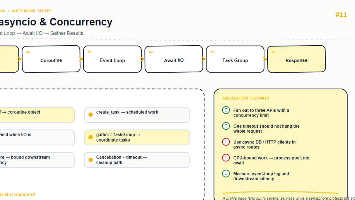Screen dimensions: 355x200
Task: Click the coroutine object card
Action: [37, 115]
